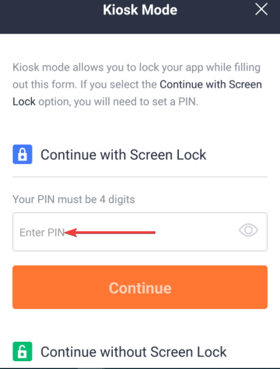Viewport: 280px width, 369px height.
Task: Click the orange Continue button
Action: pos(140,287)
